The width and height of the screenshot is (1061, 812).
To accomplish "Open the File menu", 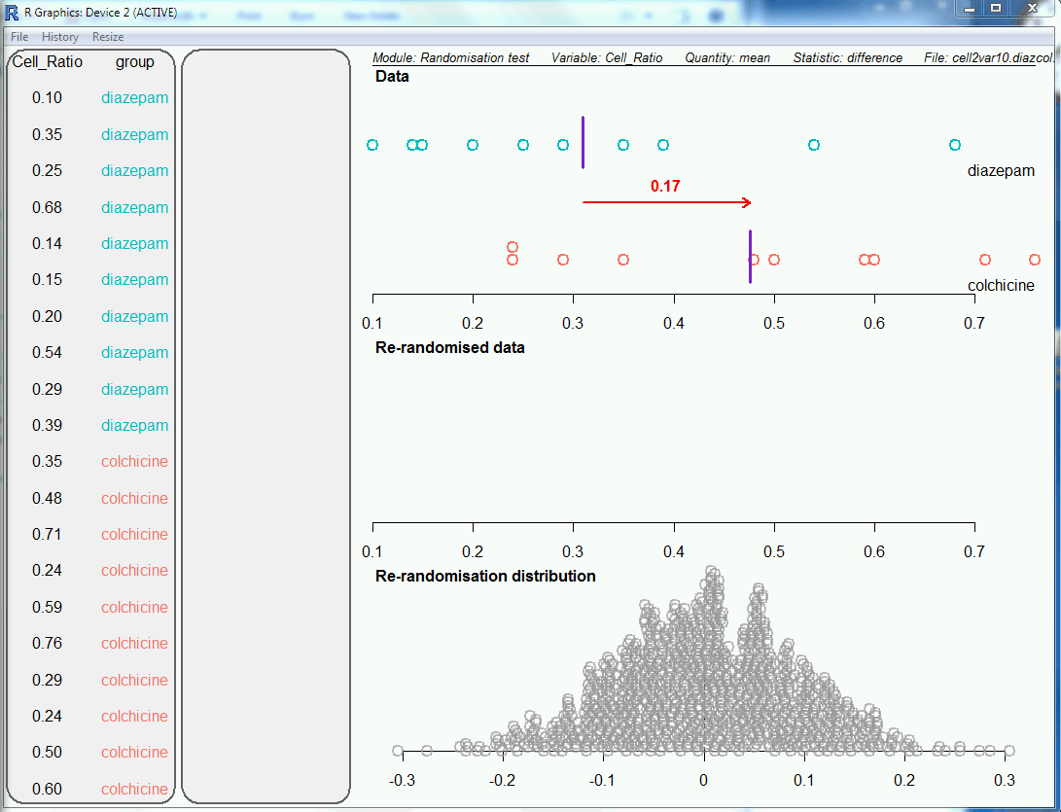I will 19,37.
